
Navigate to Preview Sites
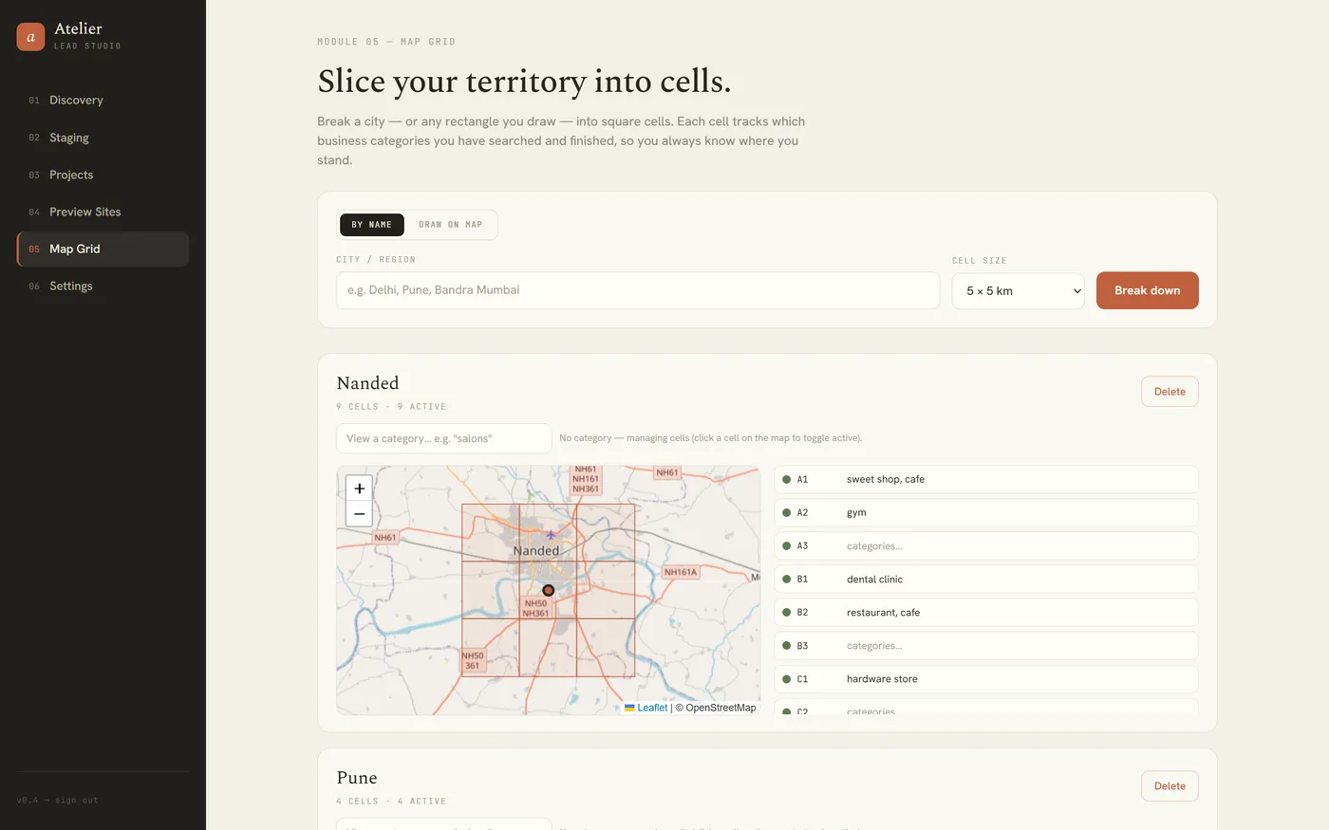(x=103, y=212)
